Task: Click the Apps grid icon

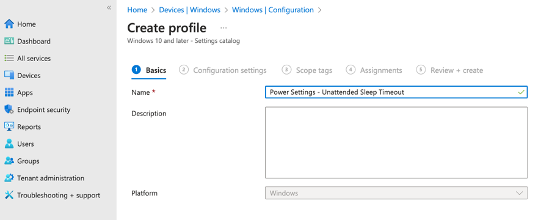Action: pyautogui.click(x=9, y=92)
